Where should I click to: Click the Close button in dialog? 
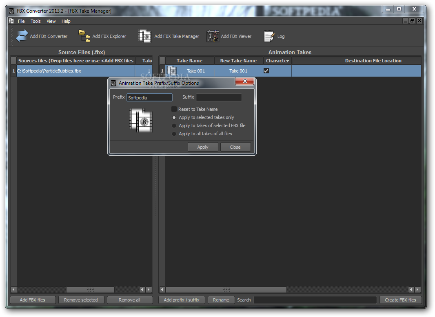[235, 147]
